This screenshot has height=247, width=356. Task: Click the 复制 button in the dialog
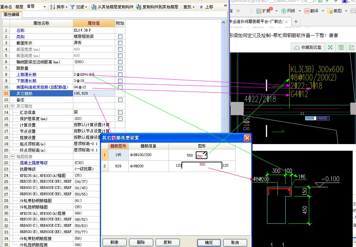(168, 242)
